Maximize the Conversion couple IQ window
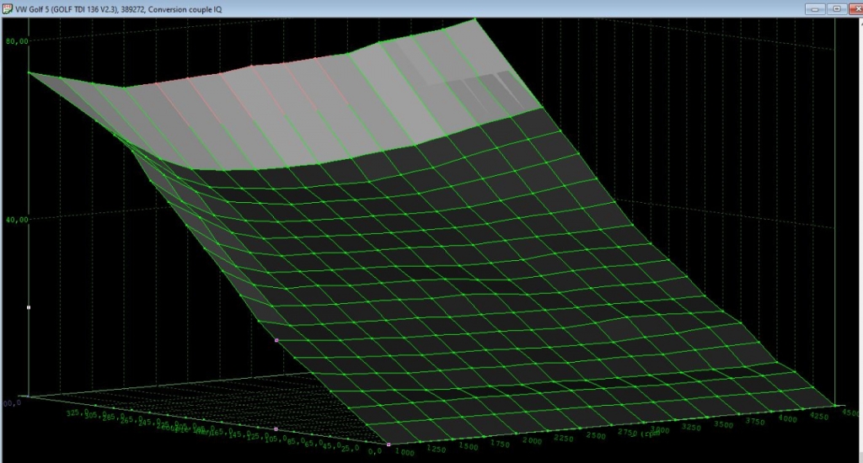 [x=837, y=8]
